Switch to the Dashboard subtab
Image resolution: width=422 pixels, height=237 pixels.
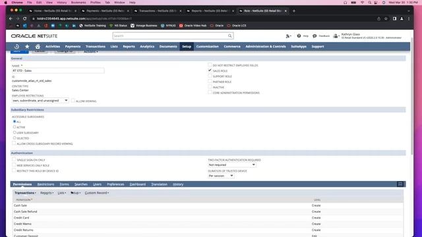pyautogui.click(x=138, y=184)
